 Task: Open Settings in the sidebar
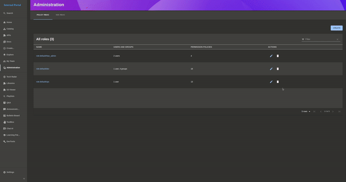click(10, 172)
